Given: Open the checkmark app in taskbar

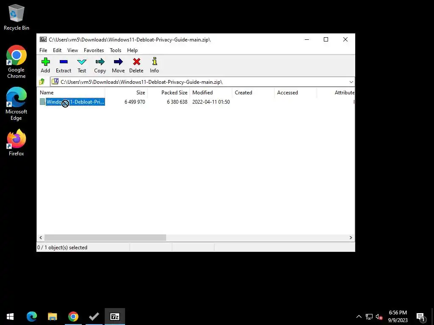Looking at the screenshot, I should [94, 317].
